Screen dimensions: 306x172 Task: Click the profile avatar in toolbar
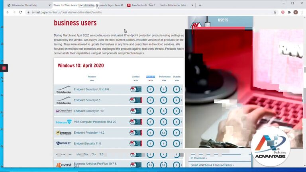[296, 12]
